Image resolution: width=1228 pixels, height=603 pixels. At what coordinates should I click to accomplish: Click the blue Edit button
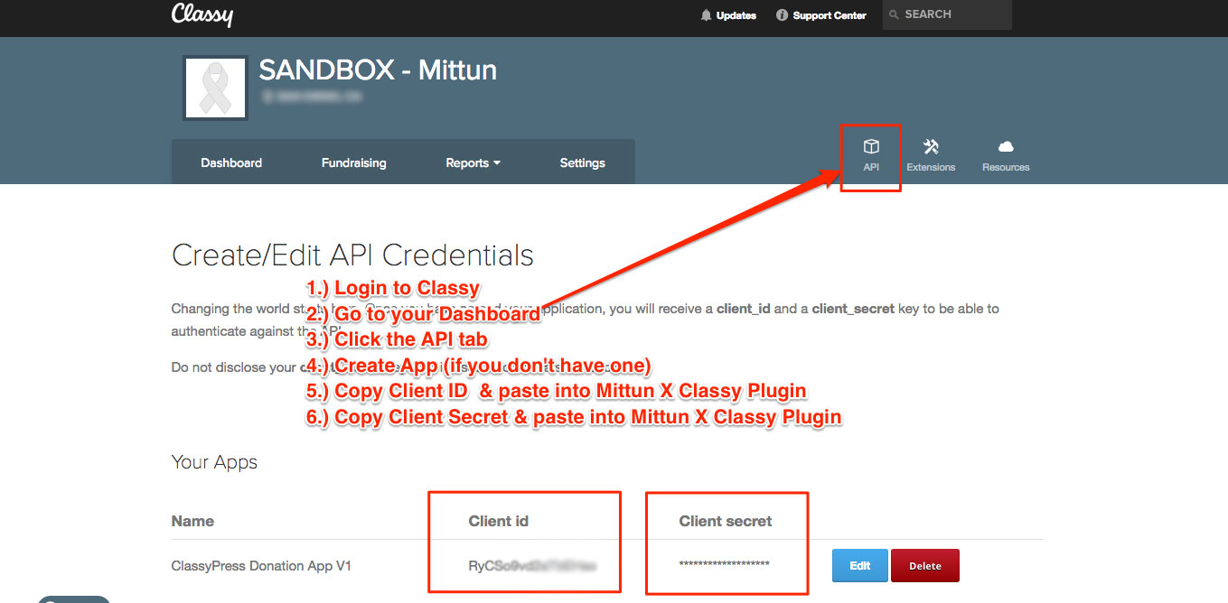click(x=860, y=566)
